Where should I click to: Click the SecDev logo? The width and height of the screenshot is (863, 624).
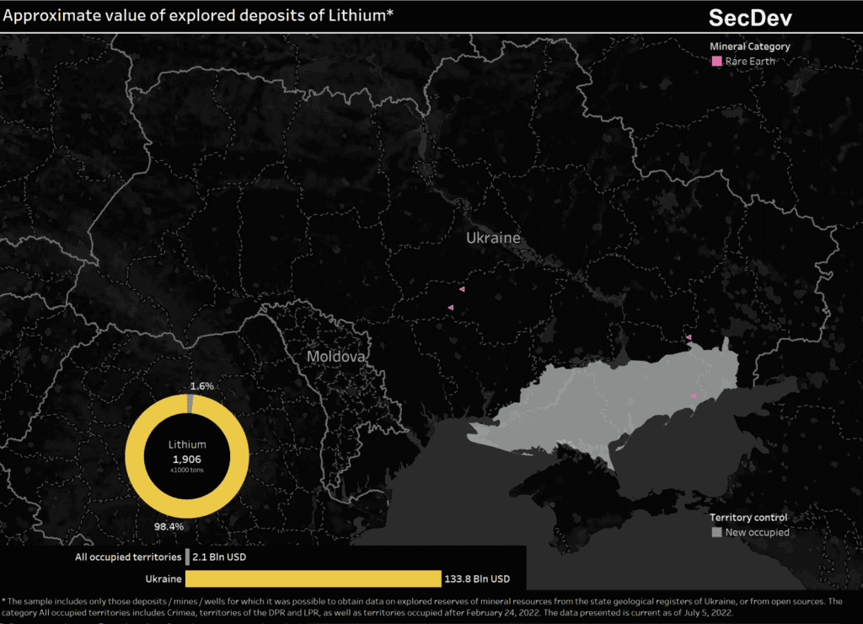click(x=750, y=18)
